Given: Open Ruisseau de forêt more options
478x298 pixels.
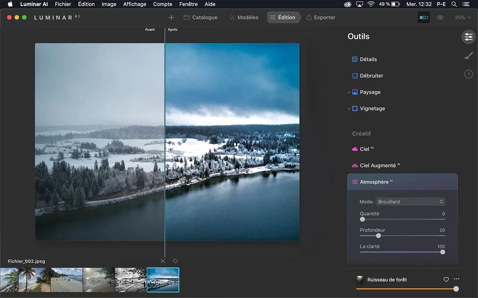Looking at the screenshot, I should click(456, 279).
